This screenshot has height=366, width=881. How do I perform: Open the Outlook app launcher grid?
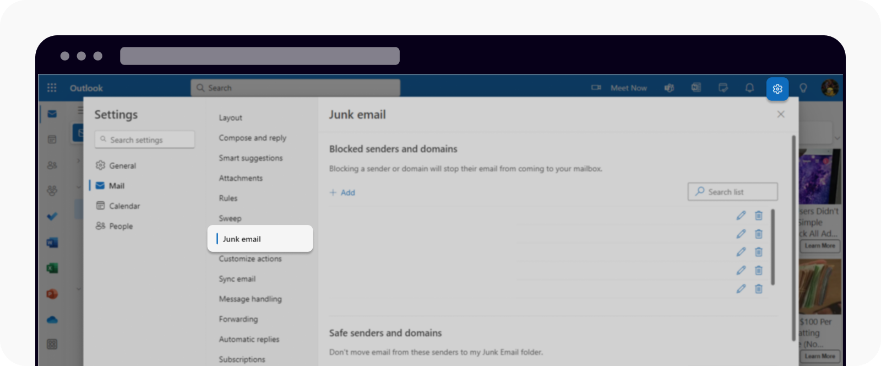(x=52, y=88)
